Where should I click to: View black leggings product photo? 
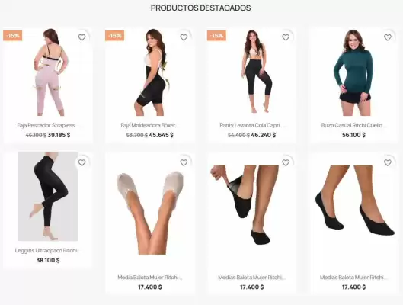[x=48, y=196]
